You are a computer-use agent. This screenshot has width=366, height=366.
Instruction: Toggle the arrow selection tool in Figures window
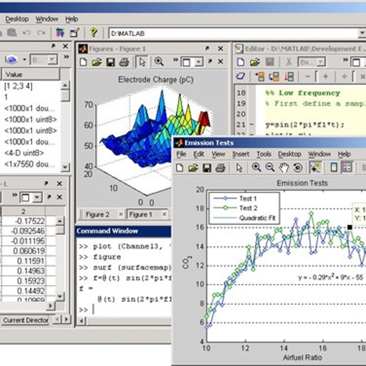pyautogui.click(x=142, y=62)
